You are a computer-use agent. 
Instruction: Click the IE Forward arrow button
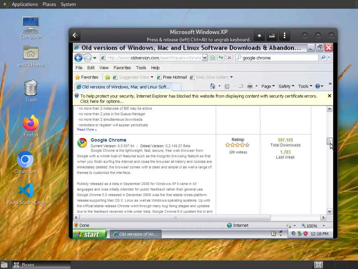tap(87, 58)
